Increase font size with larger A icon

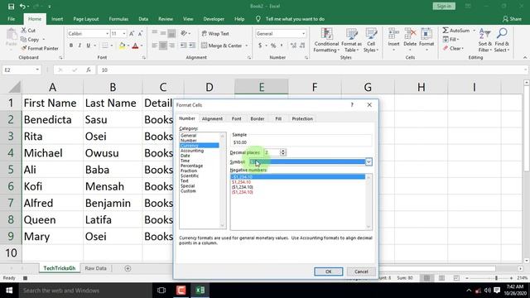[132, 33]
